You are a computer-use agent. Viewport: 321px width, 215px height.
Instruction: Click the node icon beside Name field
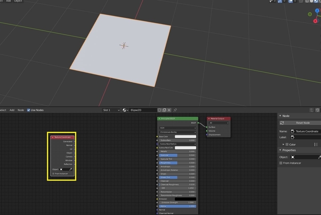(293, 131)
